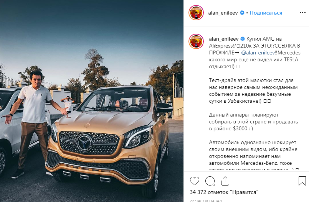
Task: Open alan_enileev username in post header
Action: coord(223,13)
